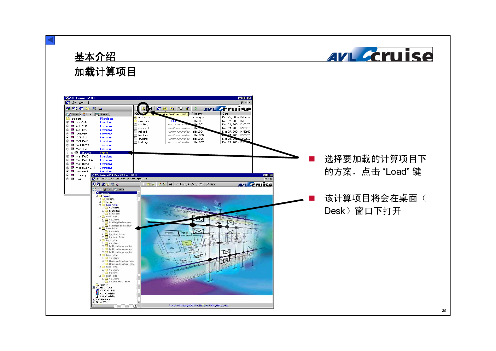Open the ? help menu in back window

coord(88,102)
